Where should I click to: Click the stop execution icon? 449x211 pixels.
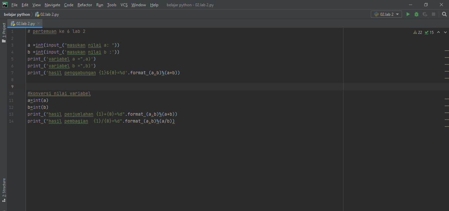tap(434, 14)
